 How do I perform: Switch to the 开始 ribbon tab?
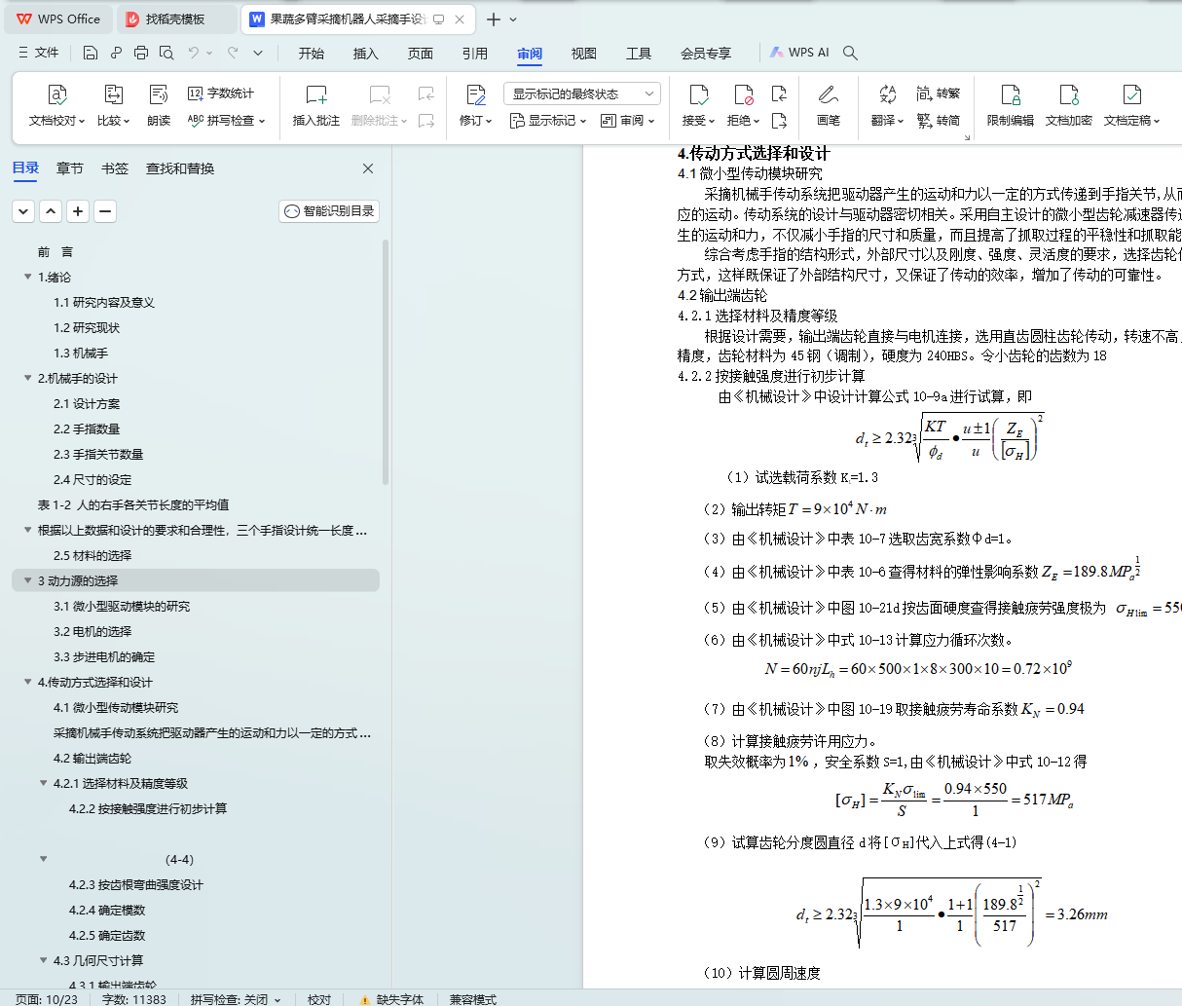coord(312,54)
